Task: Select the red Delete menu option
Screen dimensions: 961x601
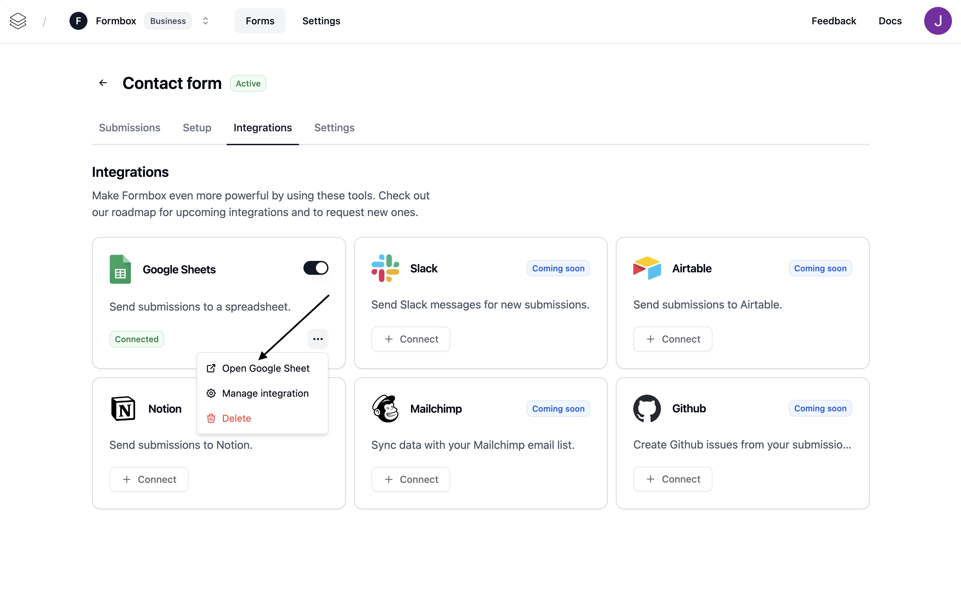Action: pyautogui.click(x=236, y=419)
